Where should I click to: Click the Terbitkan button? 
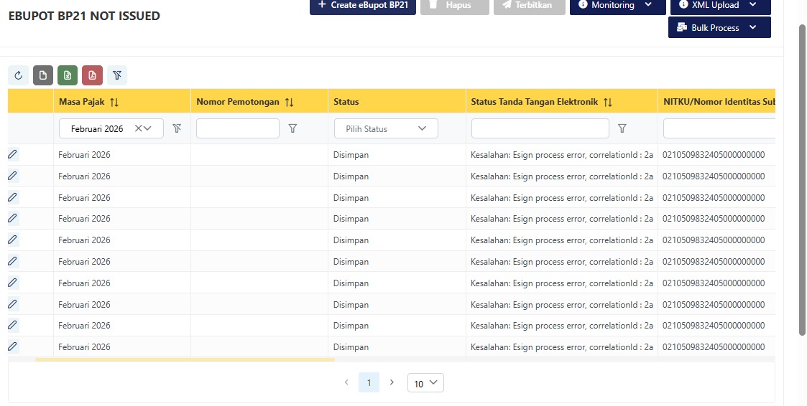(x=529, y=5)
